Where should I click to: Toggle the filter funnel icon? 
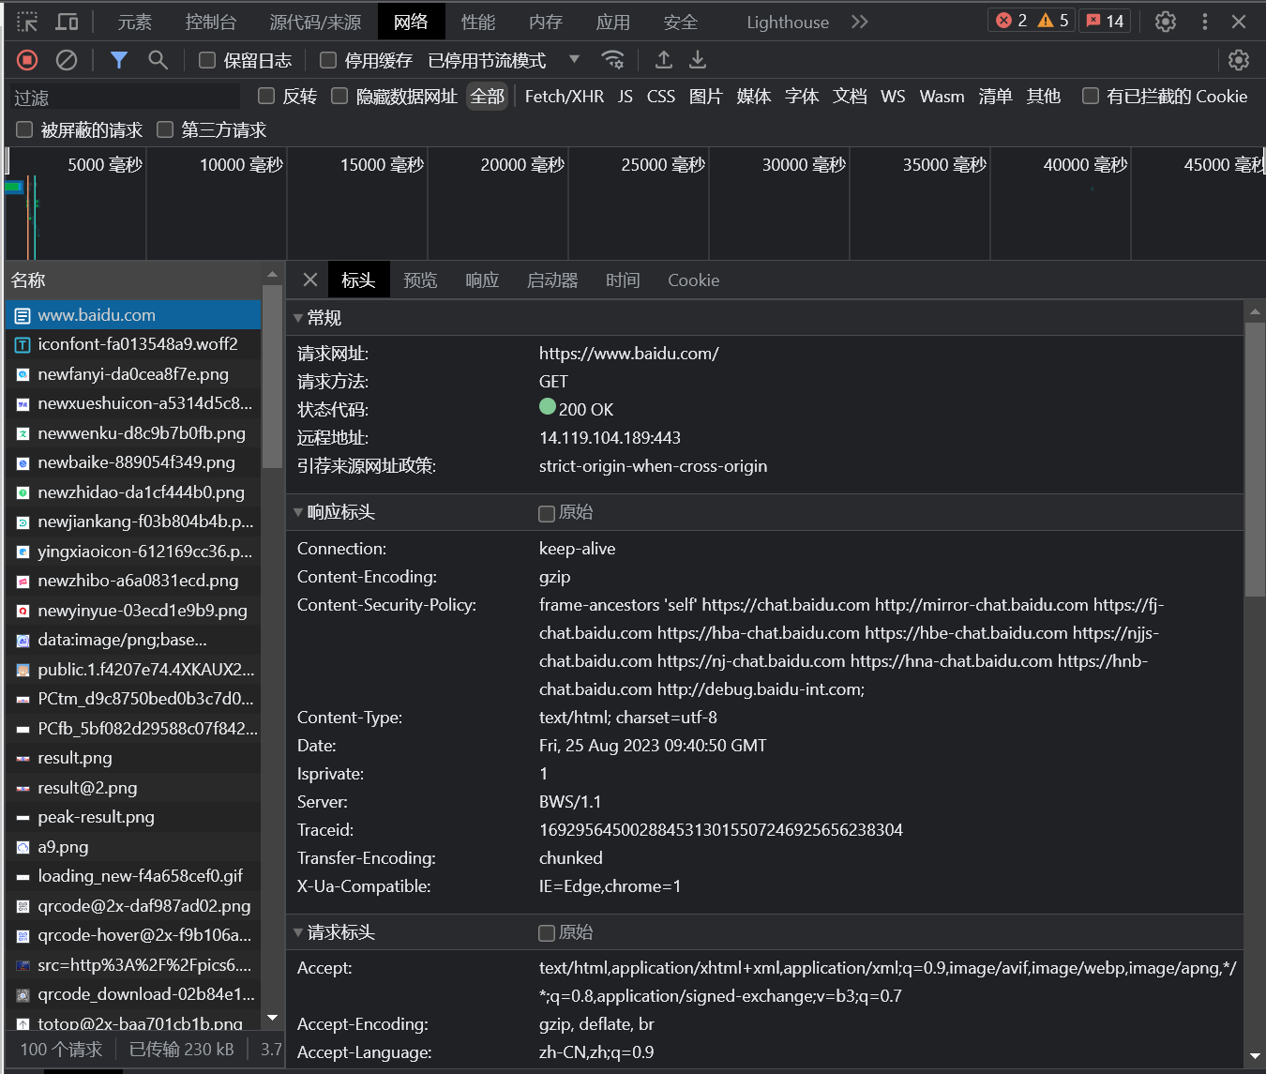click(119, 60)
